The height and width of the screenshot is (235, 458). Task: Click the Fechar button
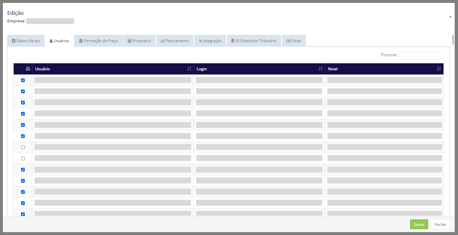click(440, 224)
